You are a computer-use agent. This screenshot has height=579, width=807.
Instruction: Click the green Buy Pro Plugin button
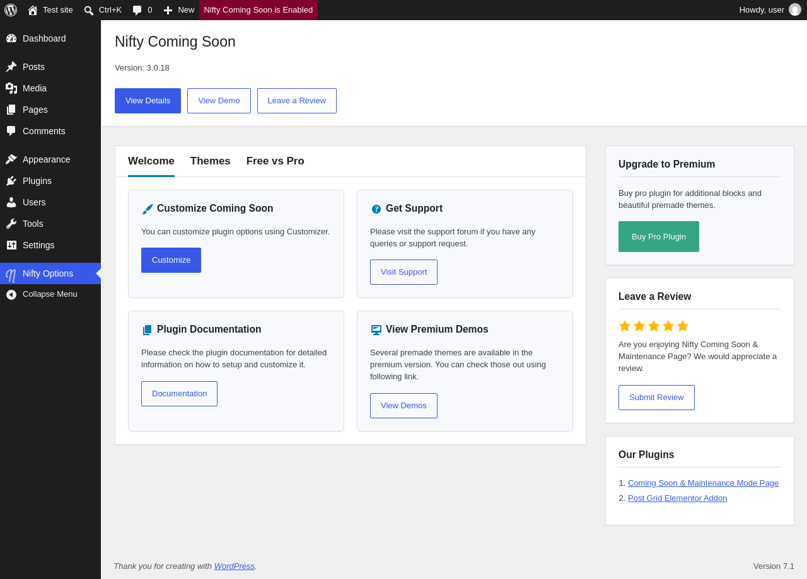pos(659,237)
